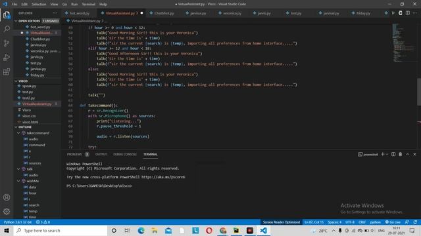Open the notifications bell in status bar
The width and height of the screenshot is (421, 236).
click(x=415, y=222)
